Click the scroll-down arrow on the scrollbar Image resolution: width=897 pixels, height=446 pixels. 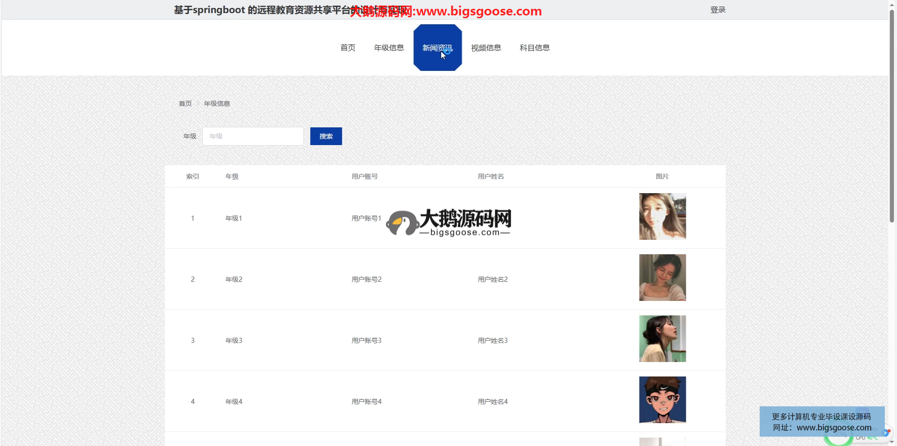click(x=892, y=442)
